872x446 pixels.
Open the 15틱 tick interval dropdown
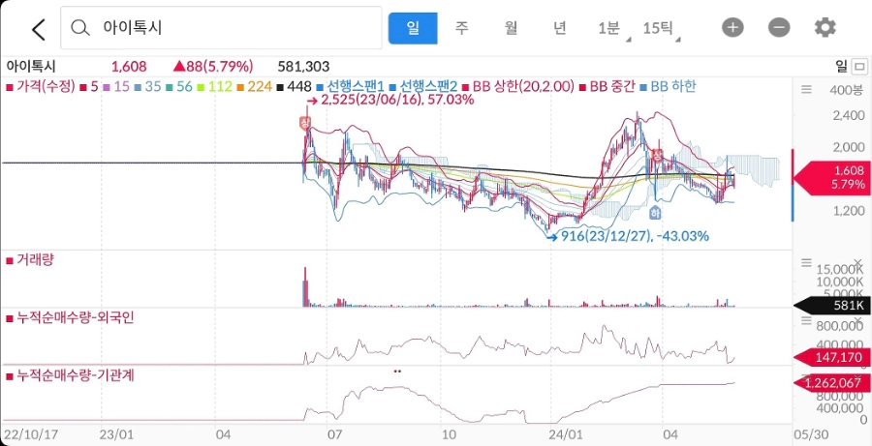pos(660,28)
